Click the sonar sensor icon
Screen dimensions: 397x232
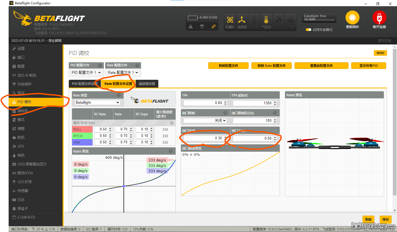pyautogui.click(x=290, y=20)
